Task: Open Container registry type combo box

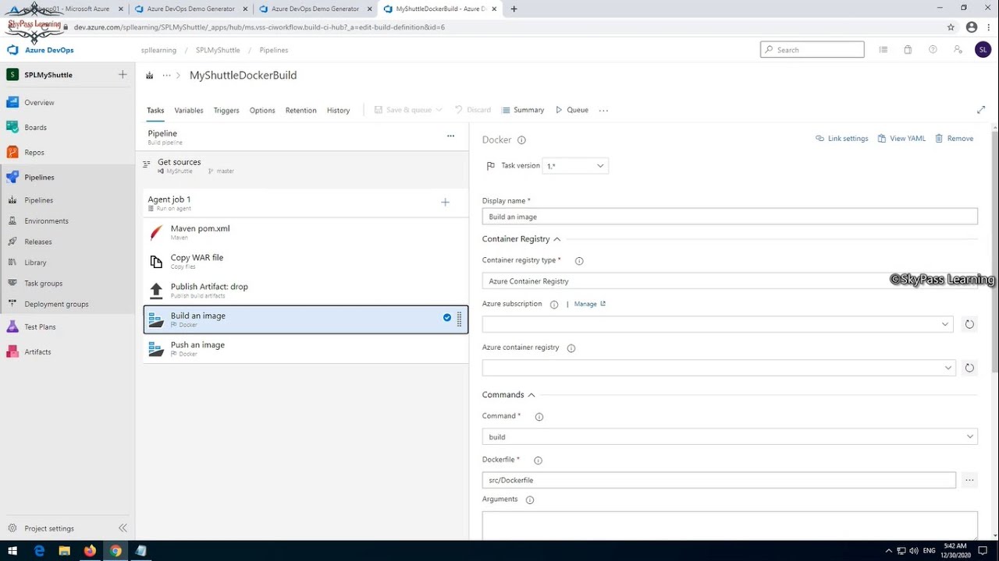Action: coord(730,281)
